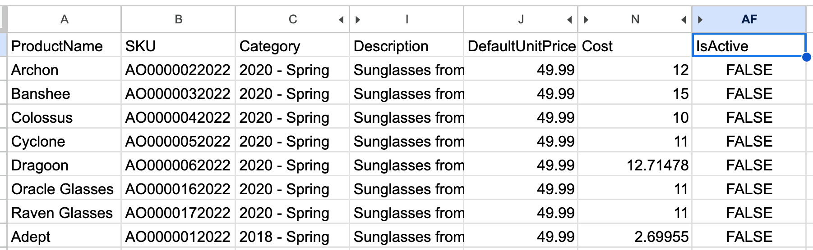Expand hidden columns arrow in column C header
The image size is (813, 250).
click(x=341, y=20)
